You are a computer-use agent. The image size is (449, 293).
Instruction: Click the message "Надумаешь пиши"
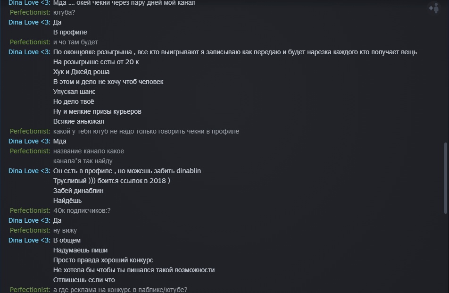(x=80, y=251)
